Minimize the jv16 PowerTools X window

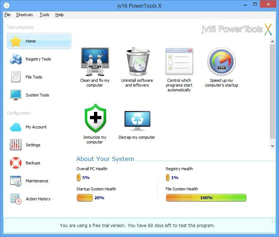pyautogui.click(x=245, y=5)
